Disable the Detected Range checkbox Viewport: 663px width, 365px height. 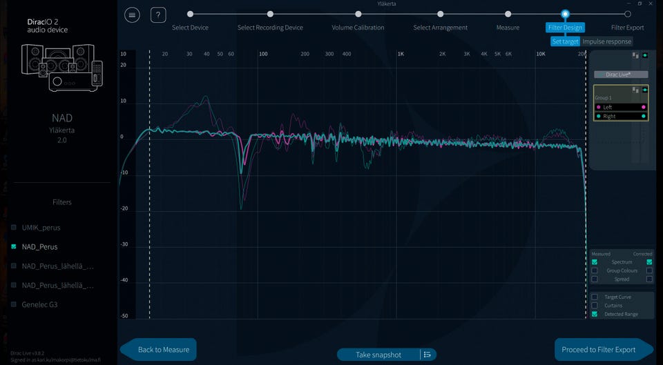click(595, 315)
